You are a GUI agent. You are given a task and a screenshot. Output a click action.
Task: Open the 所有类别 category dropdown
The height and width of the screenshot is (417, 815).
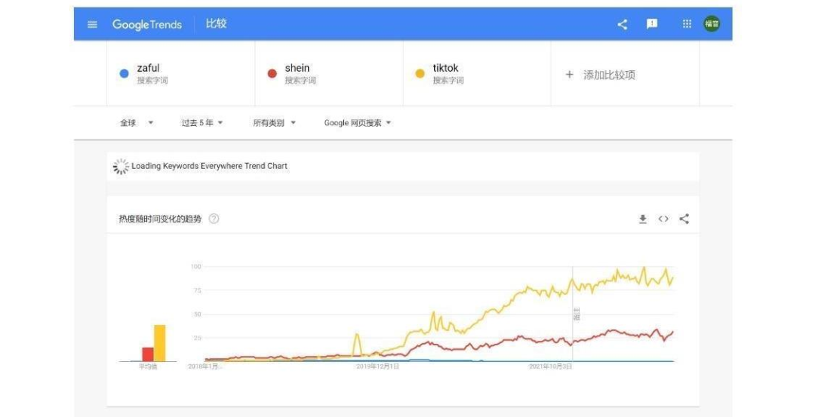(274, 123)
